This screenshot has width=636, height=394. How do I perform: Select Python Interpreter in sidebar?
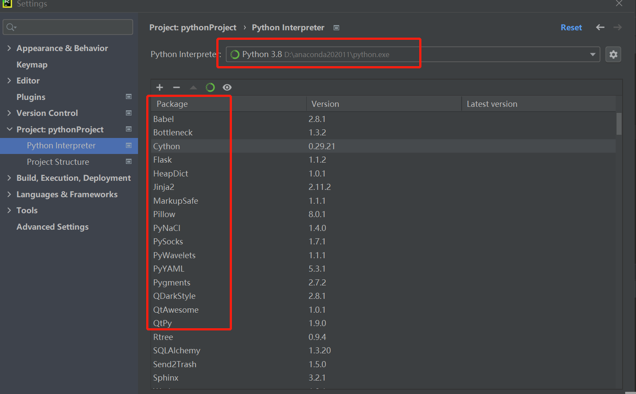click(x=69, y=146)
